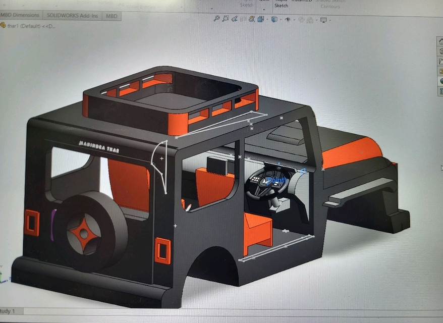Click the Previous View icon

coord(234,20)
